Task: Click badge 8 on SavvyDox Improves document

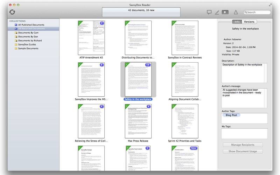Action: (x=101, y=65)
